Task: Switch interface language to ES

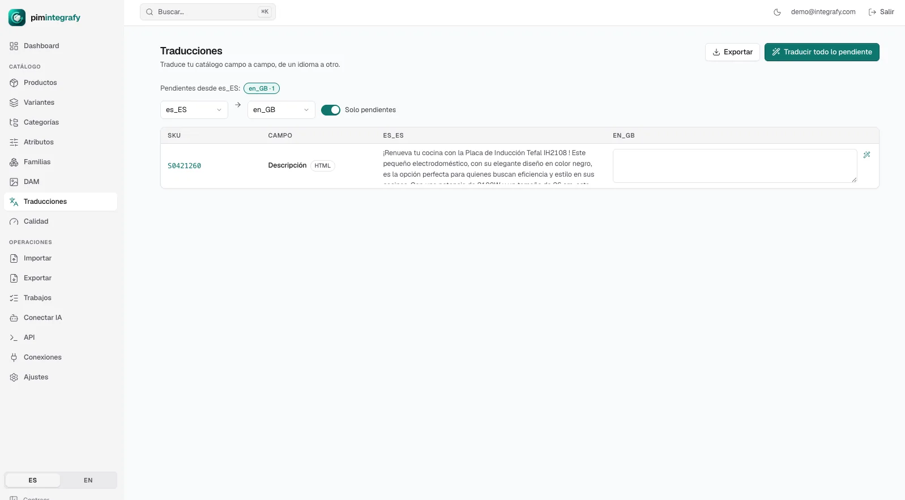Action: (33, 480)
